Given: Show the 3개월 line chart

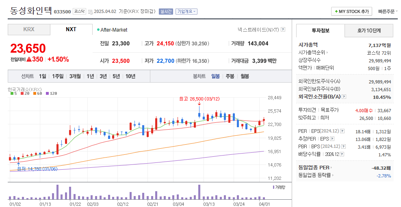Looking at the screenshot, I should (75, 76).
